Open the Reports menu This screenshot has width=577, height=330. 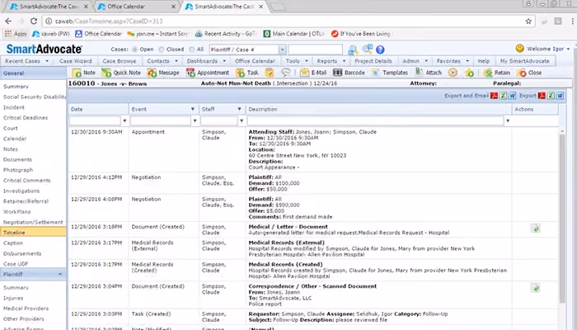tap(331, 61)
